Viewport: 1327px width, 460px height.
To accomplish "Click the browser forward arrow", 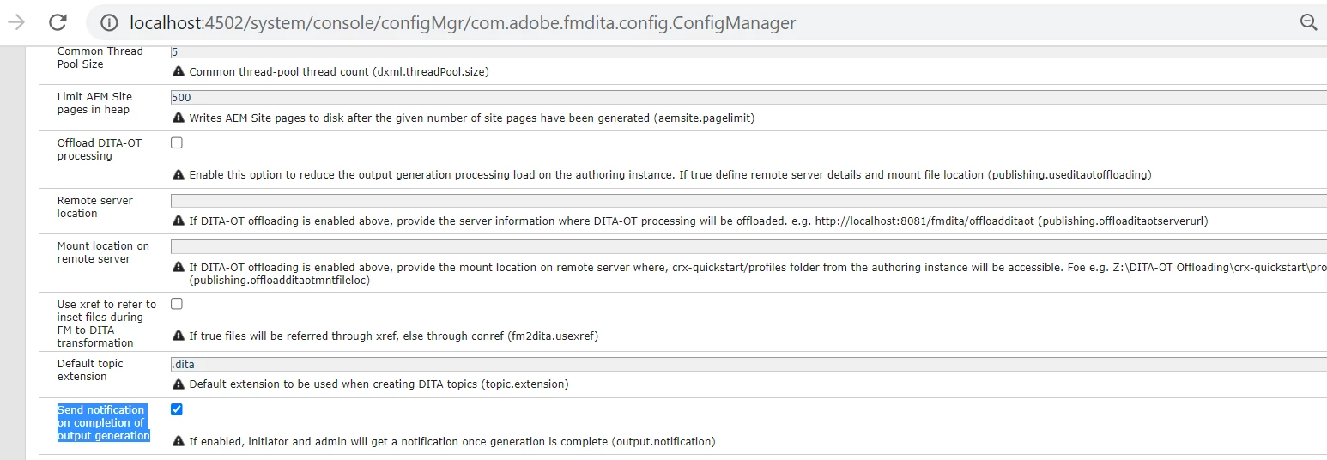I will click(16, 22).
